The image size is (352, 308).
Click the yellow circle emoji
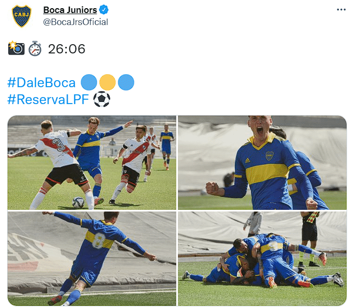108,82
